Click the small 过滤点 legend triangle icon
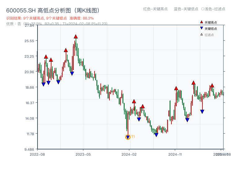The height and width of the screenshot is (186, 248). tap(201, 34)
